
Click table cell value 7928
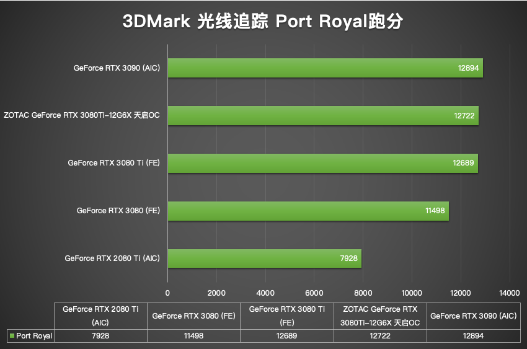[x=100, y=335]
